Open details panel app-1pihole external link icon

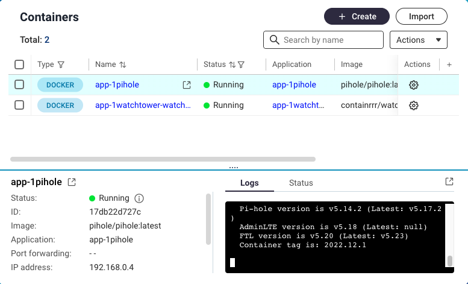(x=72, y=181)
